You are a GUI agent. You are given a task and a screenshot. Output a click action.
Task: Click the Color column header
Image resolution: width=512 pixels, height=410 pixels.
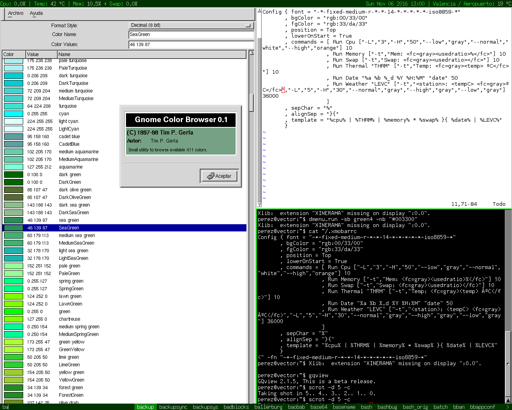[14, 54]
